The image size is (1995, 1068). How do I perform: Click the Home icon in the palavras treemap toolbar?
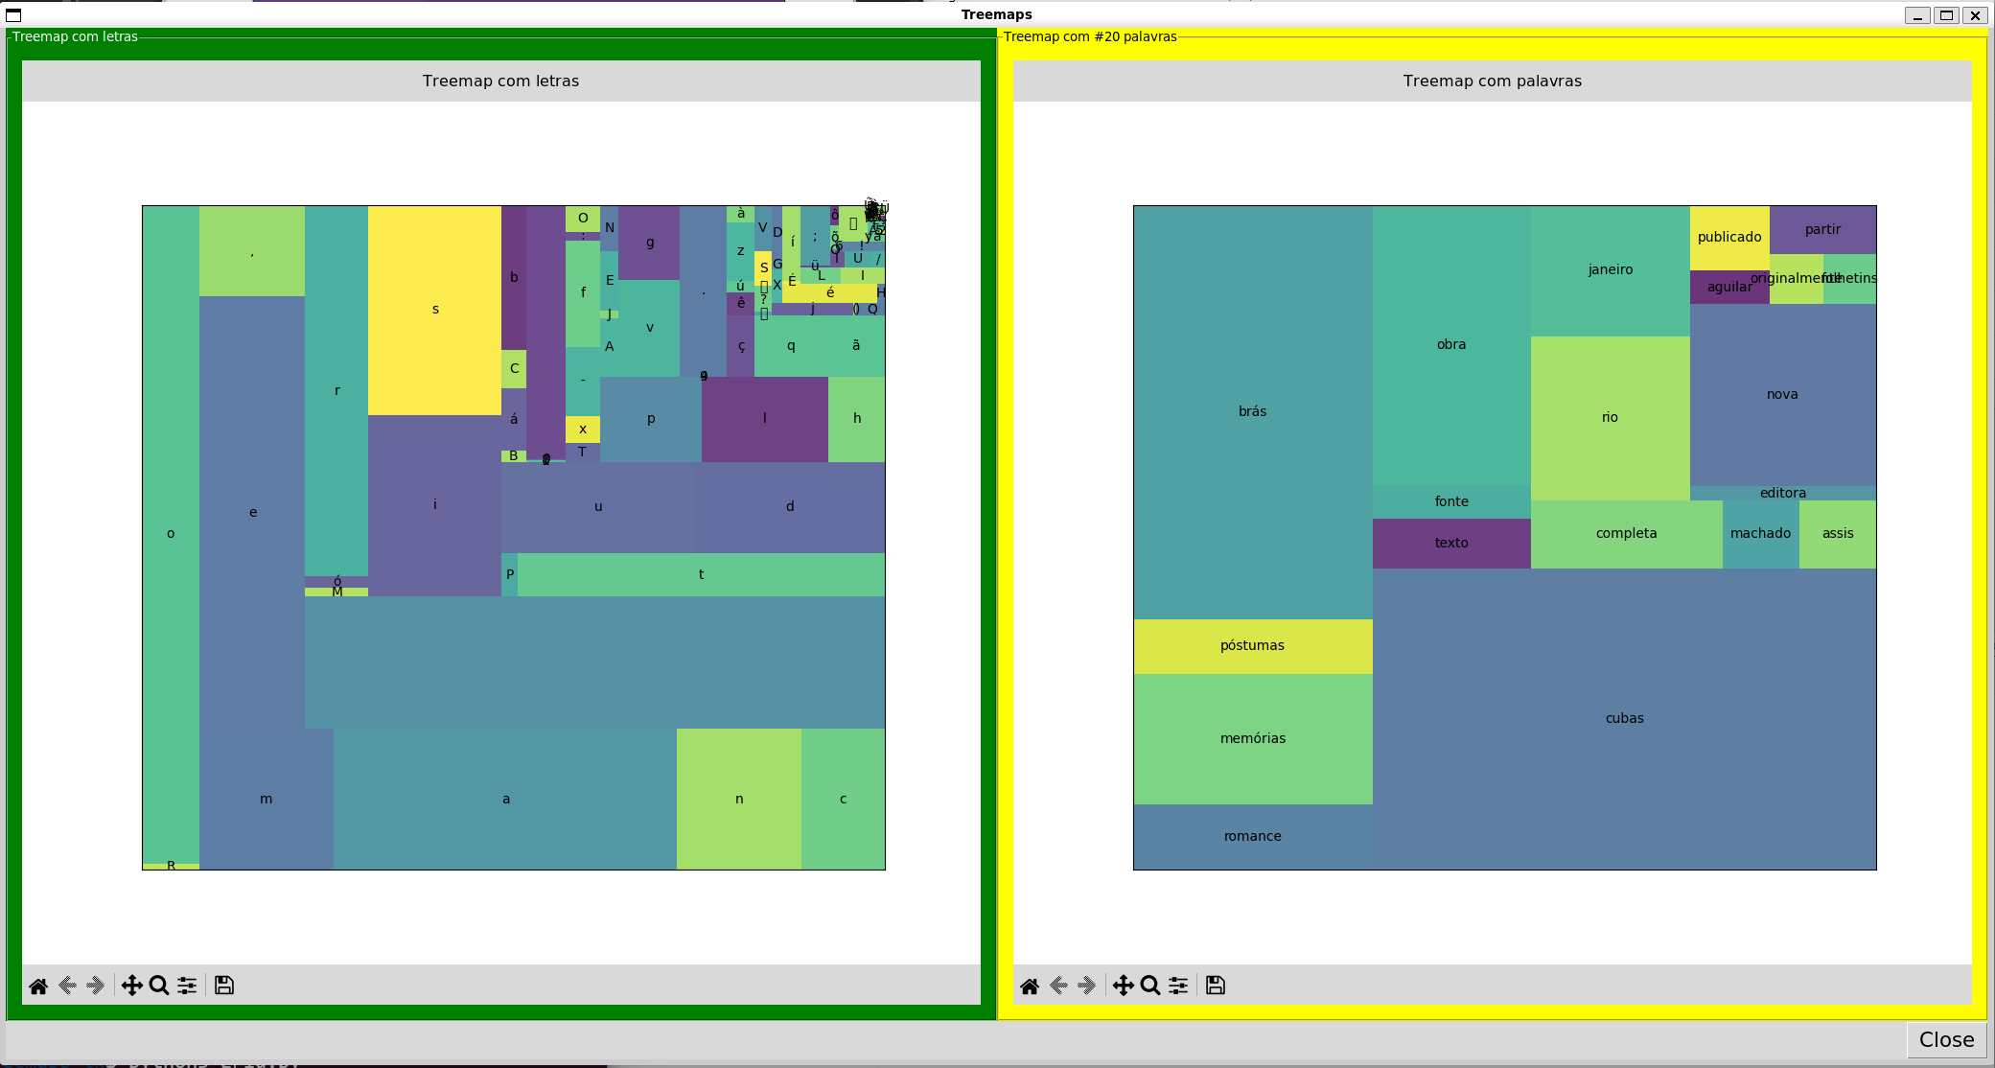pos(1030,986)
